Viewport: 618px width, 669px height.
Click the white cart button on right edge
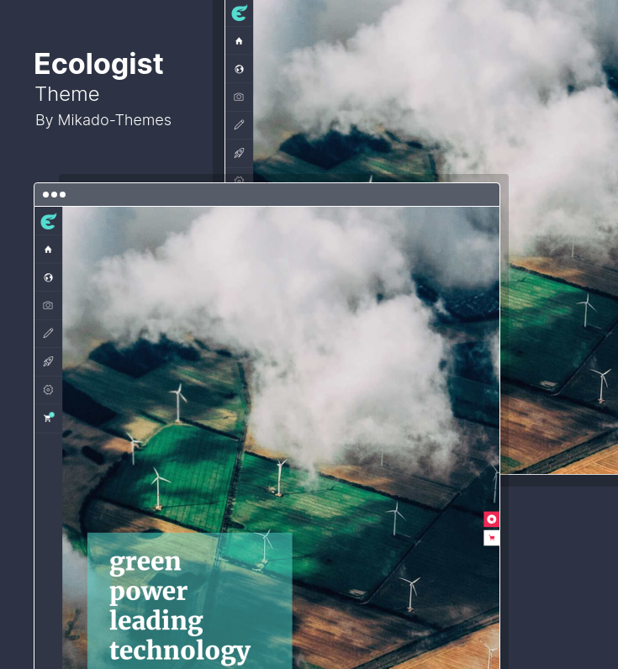491,538
